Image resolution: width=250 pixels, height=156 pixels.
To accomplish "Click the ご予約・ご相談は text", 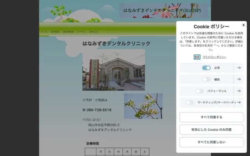I will point(95,100).
